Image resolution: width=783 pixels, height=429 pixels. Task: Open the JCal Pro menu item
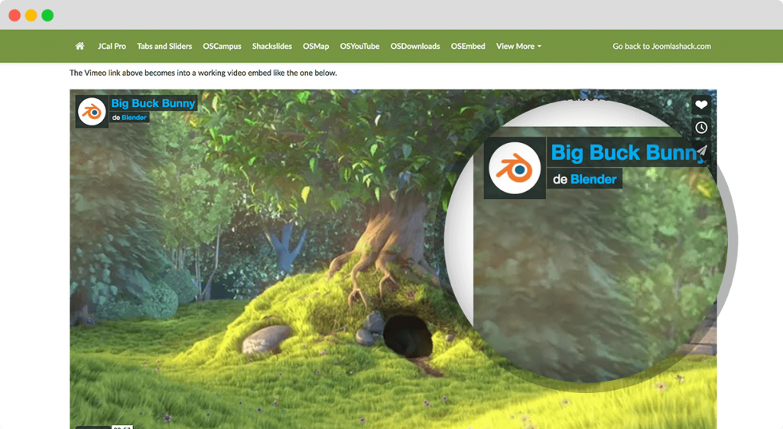pyautogui.click(x=112, y=46)
